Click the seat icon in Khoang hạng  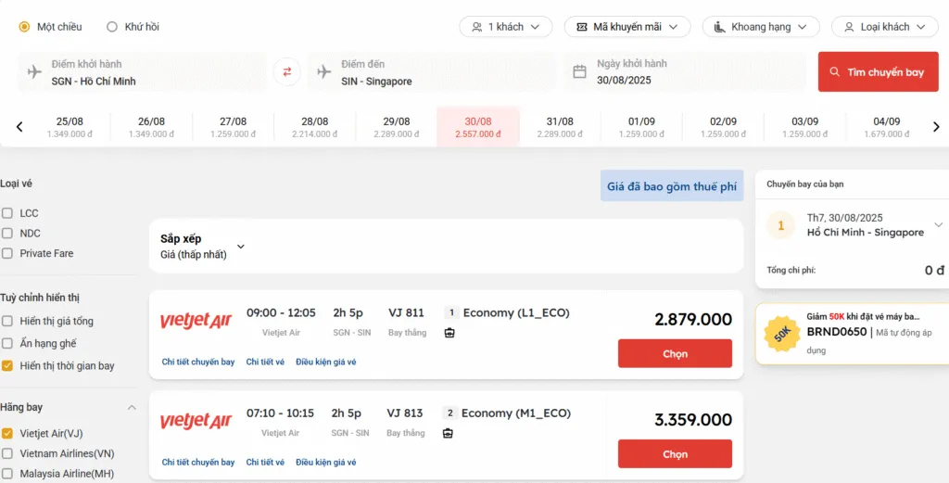click(x=719, y=27)
